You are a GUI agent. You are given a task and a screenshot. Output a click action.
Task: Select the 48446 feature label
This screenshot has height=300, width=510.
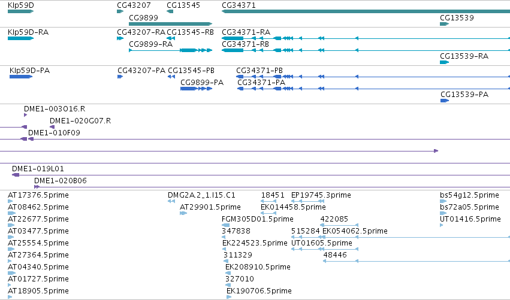(335, 255)
